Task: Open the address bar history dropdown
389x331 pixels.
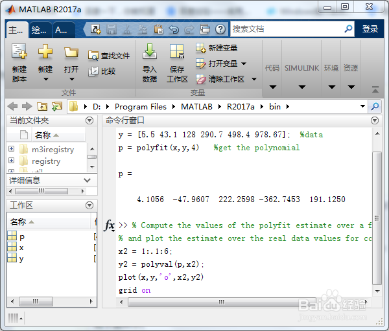Action: coord(362,106)
